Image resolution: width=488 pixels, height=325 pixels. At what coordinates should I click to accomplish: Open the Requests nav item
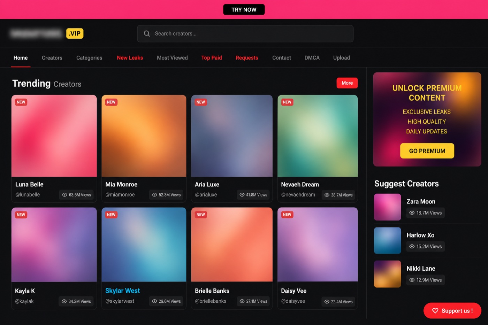(x=247, y=58)
